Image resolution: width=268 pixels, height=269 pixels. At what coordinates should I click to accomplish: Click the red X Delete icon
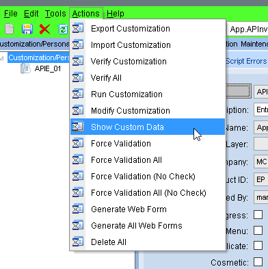tap(44, 29)
